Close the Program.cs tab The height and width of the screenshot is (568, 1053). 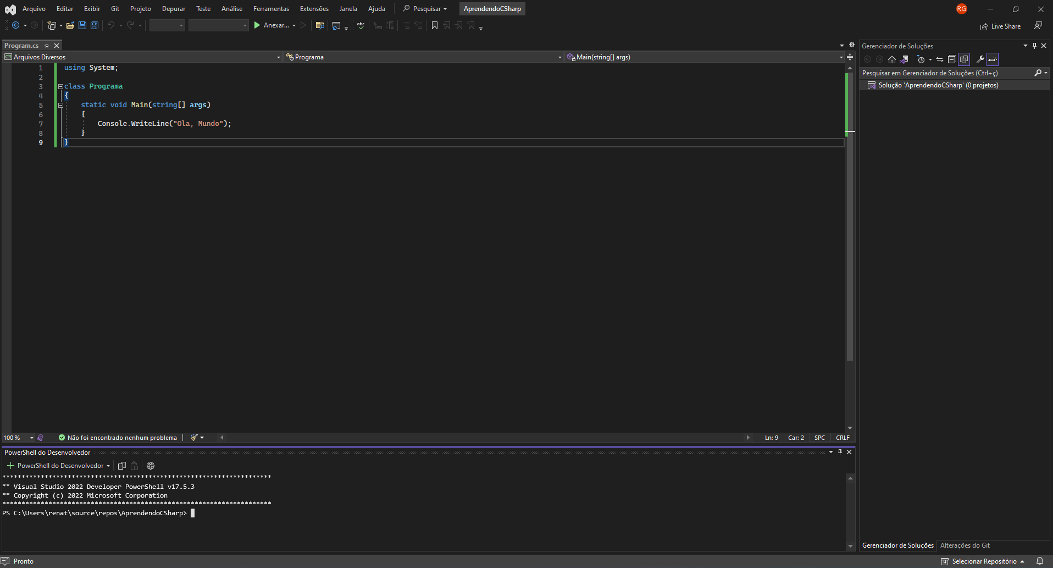tap(57, 46)
